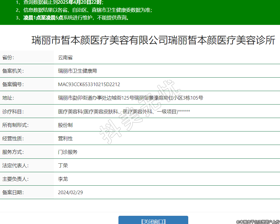This screenshot has width=280, height=224.
Task: Click the filing authority 瑞丽市卫生健康局
Action: tap(77, 71)
